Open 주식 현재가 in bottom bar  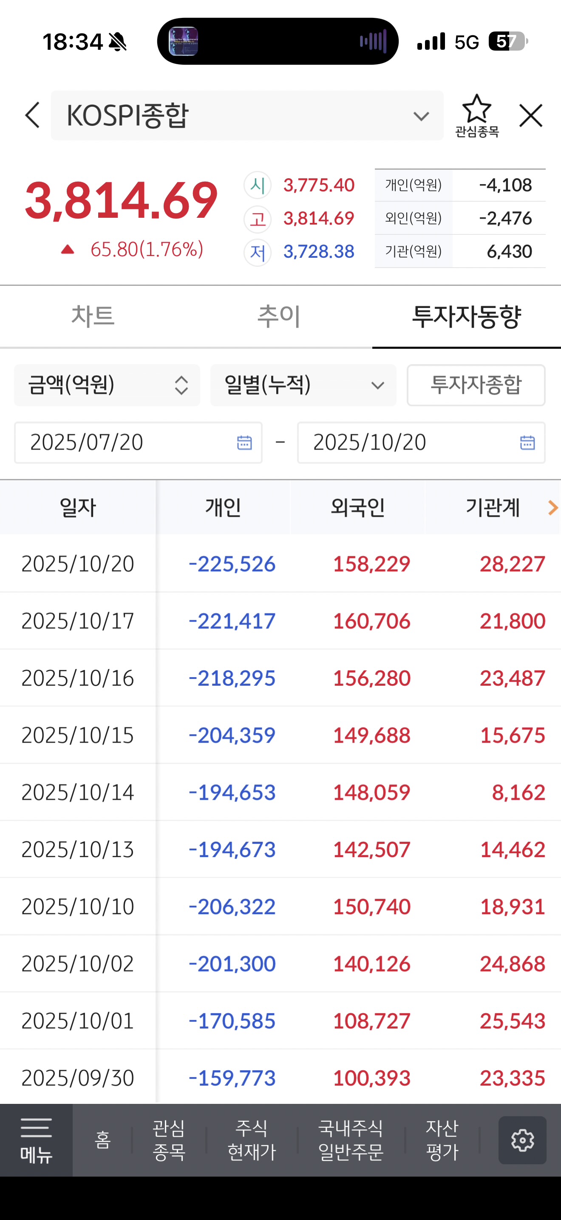252,1140
